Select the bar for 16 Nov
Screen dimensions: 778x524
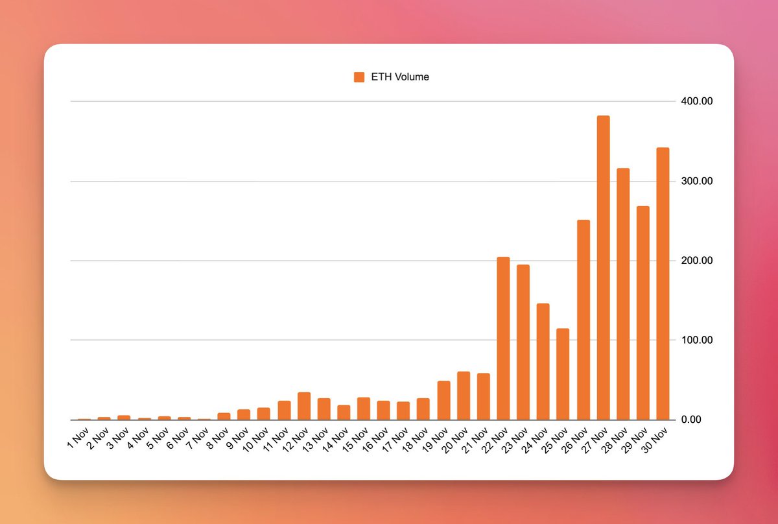tap(384, 410)
